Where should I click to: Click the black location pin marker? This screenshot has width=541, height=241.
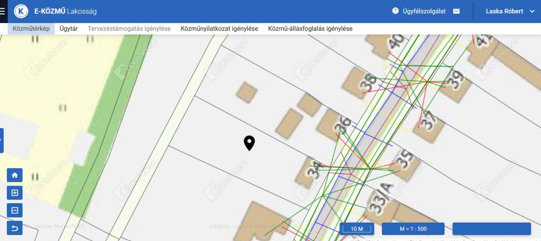249,143
